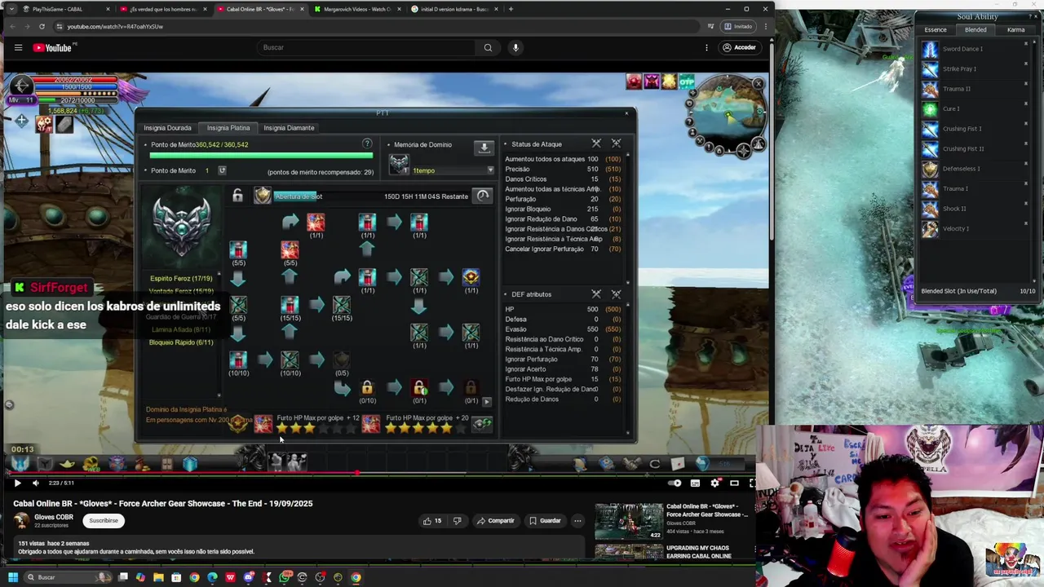Toggle mute on the YouTube player

click(x=35, y=483)
